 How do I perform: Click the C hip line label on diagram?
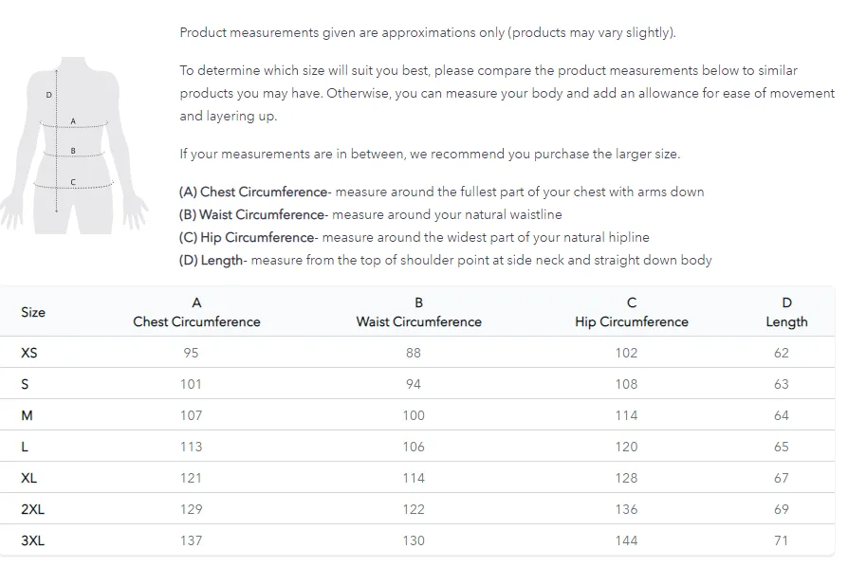pos(73,182)
